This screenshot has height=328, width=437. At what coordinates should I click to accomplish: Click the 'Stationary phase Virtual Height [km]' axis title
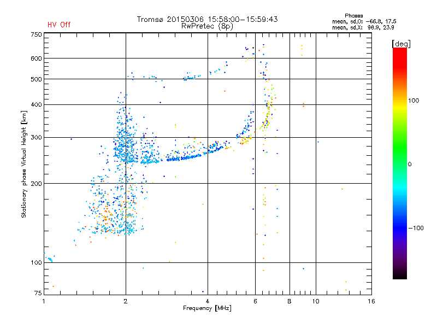(24, 165)
